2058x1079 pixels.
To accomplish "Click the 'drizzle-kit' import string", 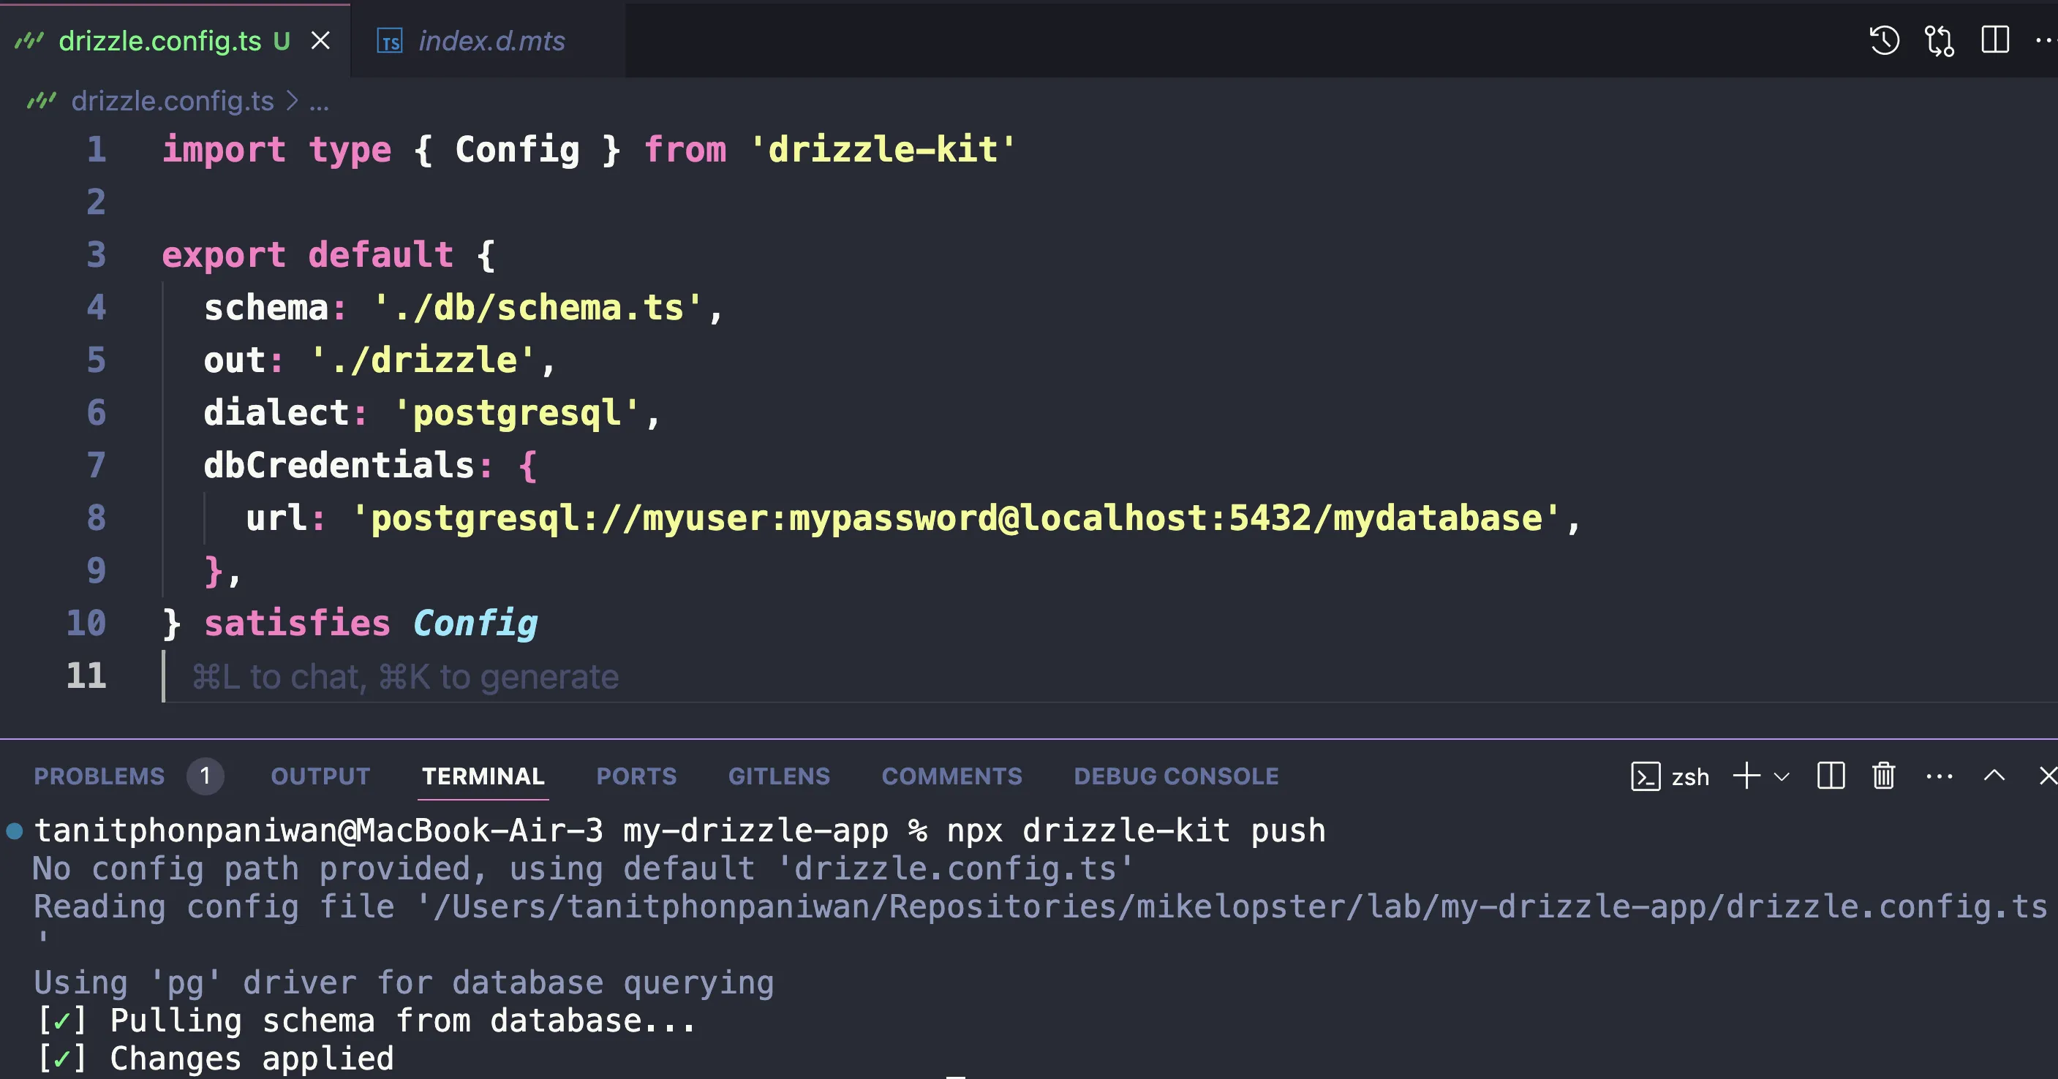I will click(x=883, y=149).
